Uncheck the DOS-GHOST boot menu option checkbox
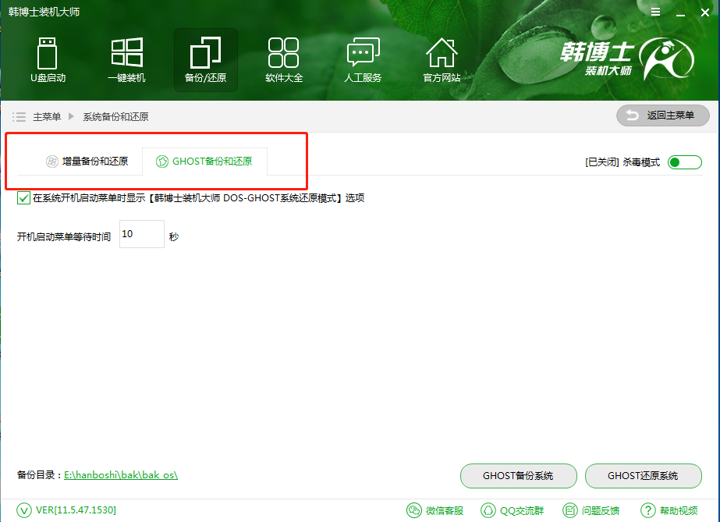Image resolution: width=720 pixels, height=522 pixels. click(23, 198)
